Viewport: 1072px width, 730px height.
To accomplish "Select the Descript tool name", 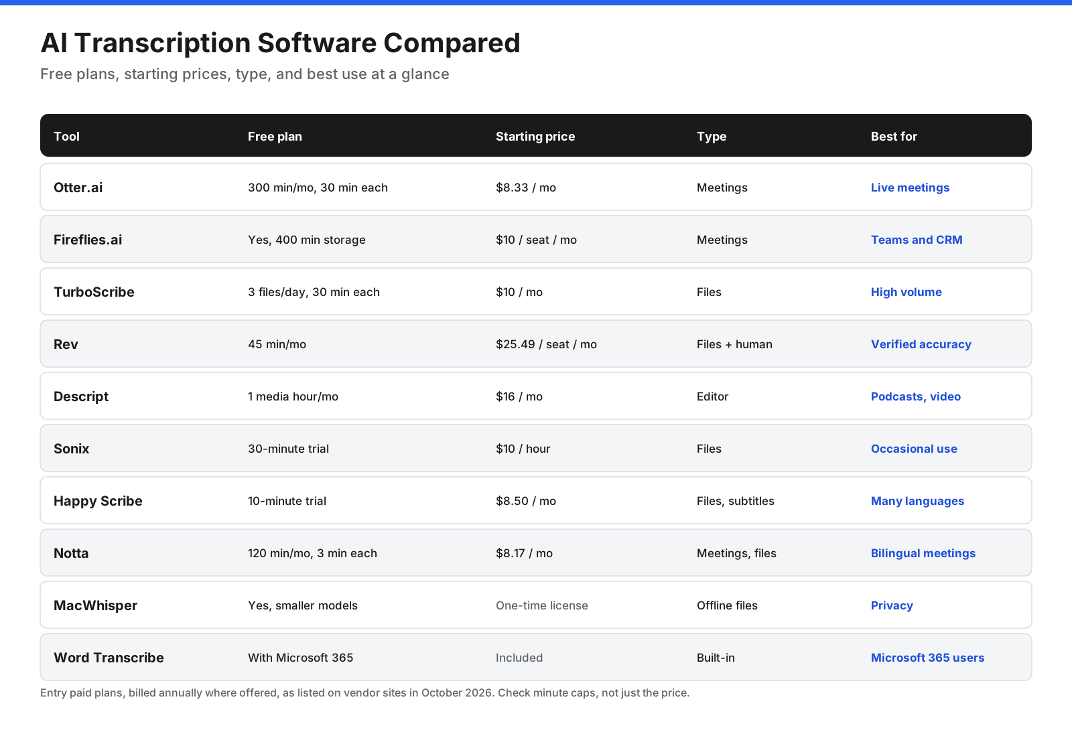I will [81, 396].
